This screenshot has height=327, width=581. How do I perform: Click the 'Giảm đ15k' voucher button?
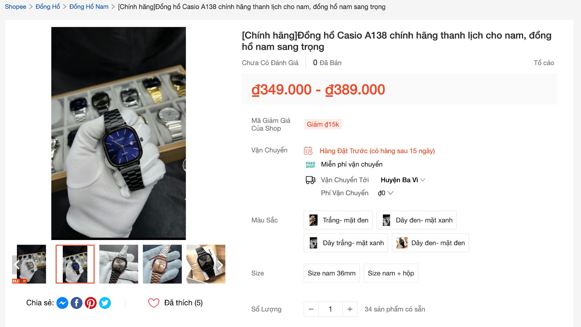click(323, 124)
